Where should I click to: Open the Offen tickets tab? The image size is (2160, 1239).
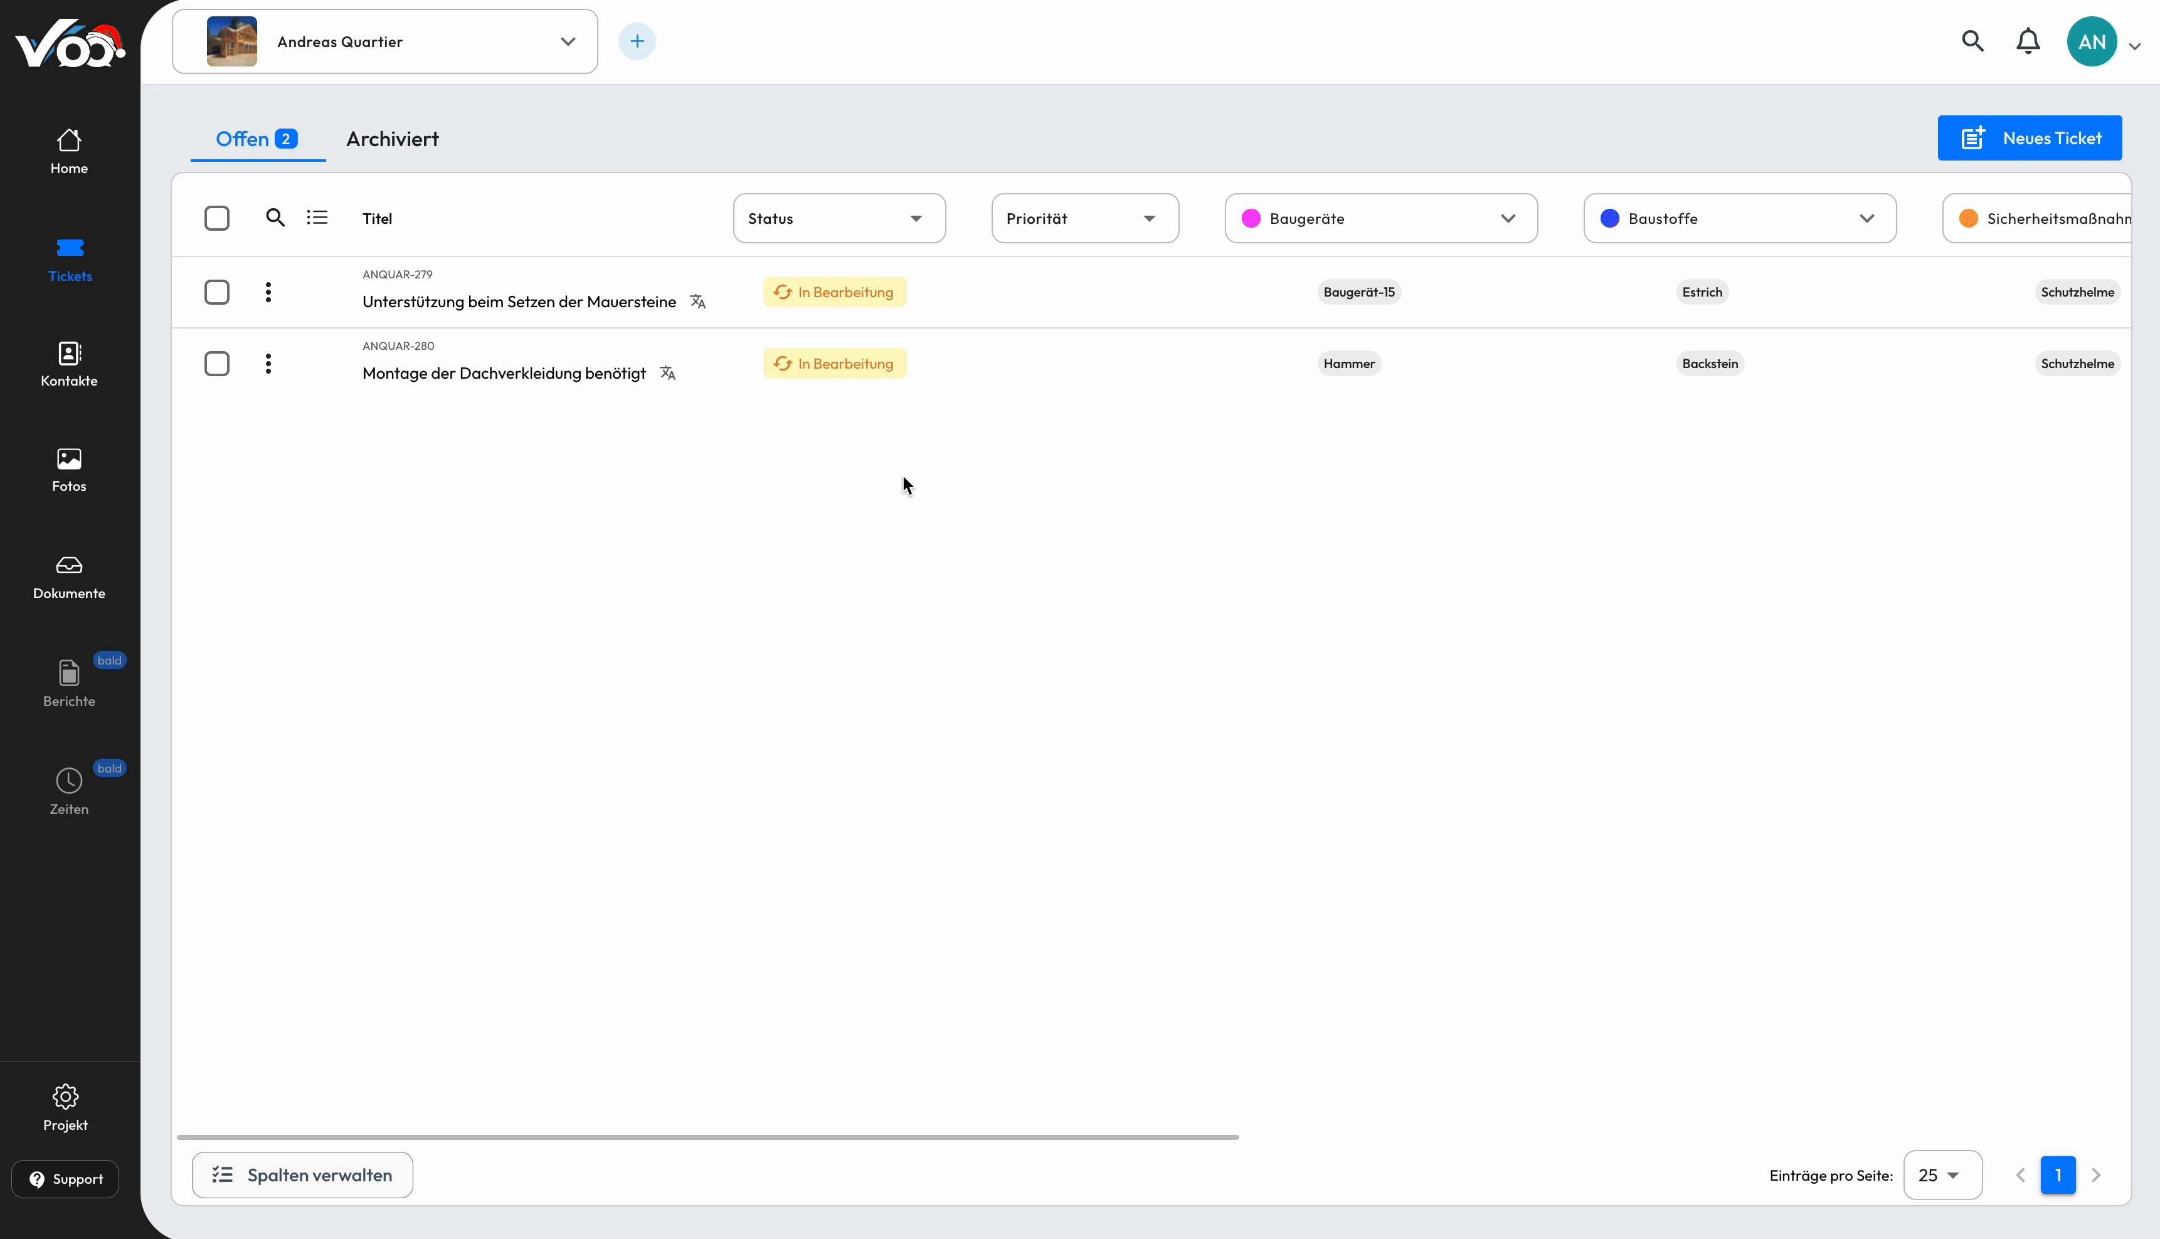pos(256,139)
